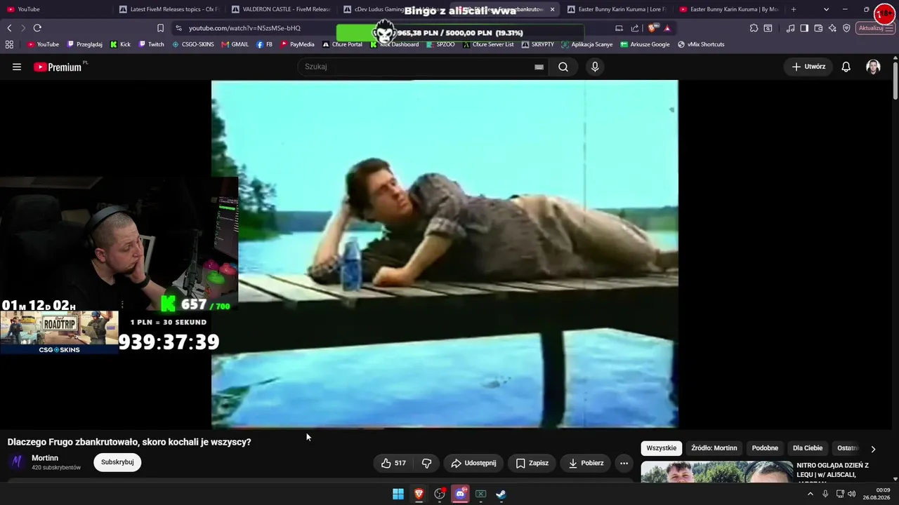The image size is (899, 505).
Task: Start voice search with the microphone
Action: pos(595,67)
